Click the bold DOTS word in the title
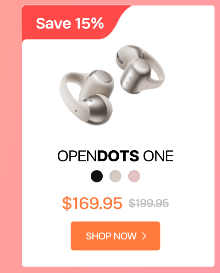This screenshot has height=273, width=220. 118,156
